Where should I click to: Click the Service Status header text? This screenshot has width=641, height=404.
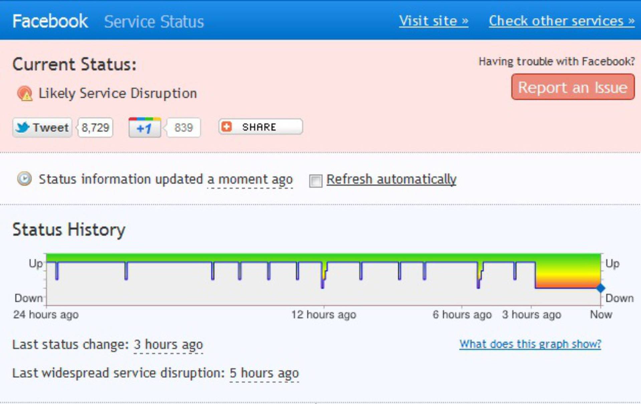154,22
